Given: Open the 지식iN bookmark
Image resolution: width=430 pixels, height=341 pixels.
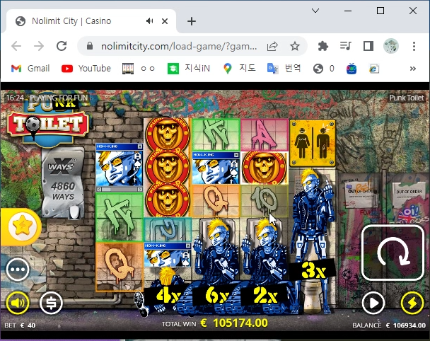Looking at the screenshot, I should 189,69.
